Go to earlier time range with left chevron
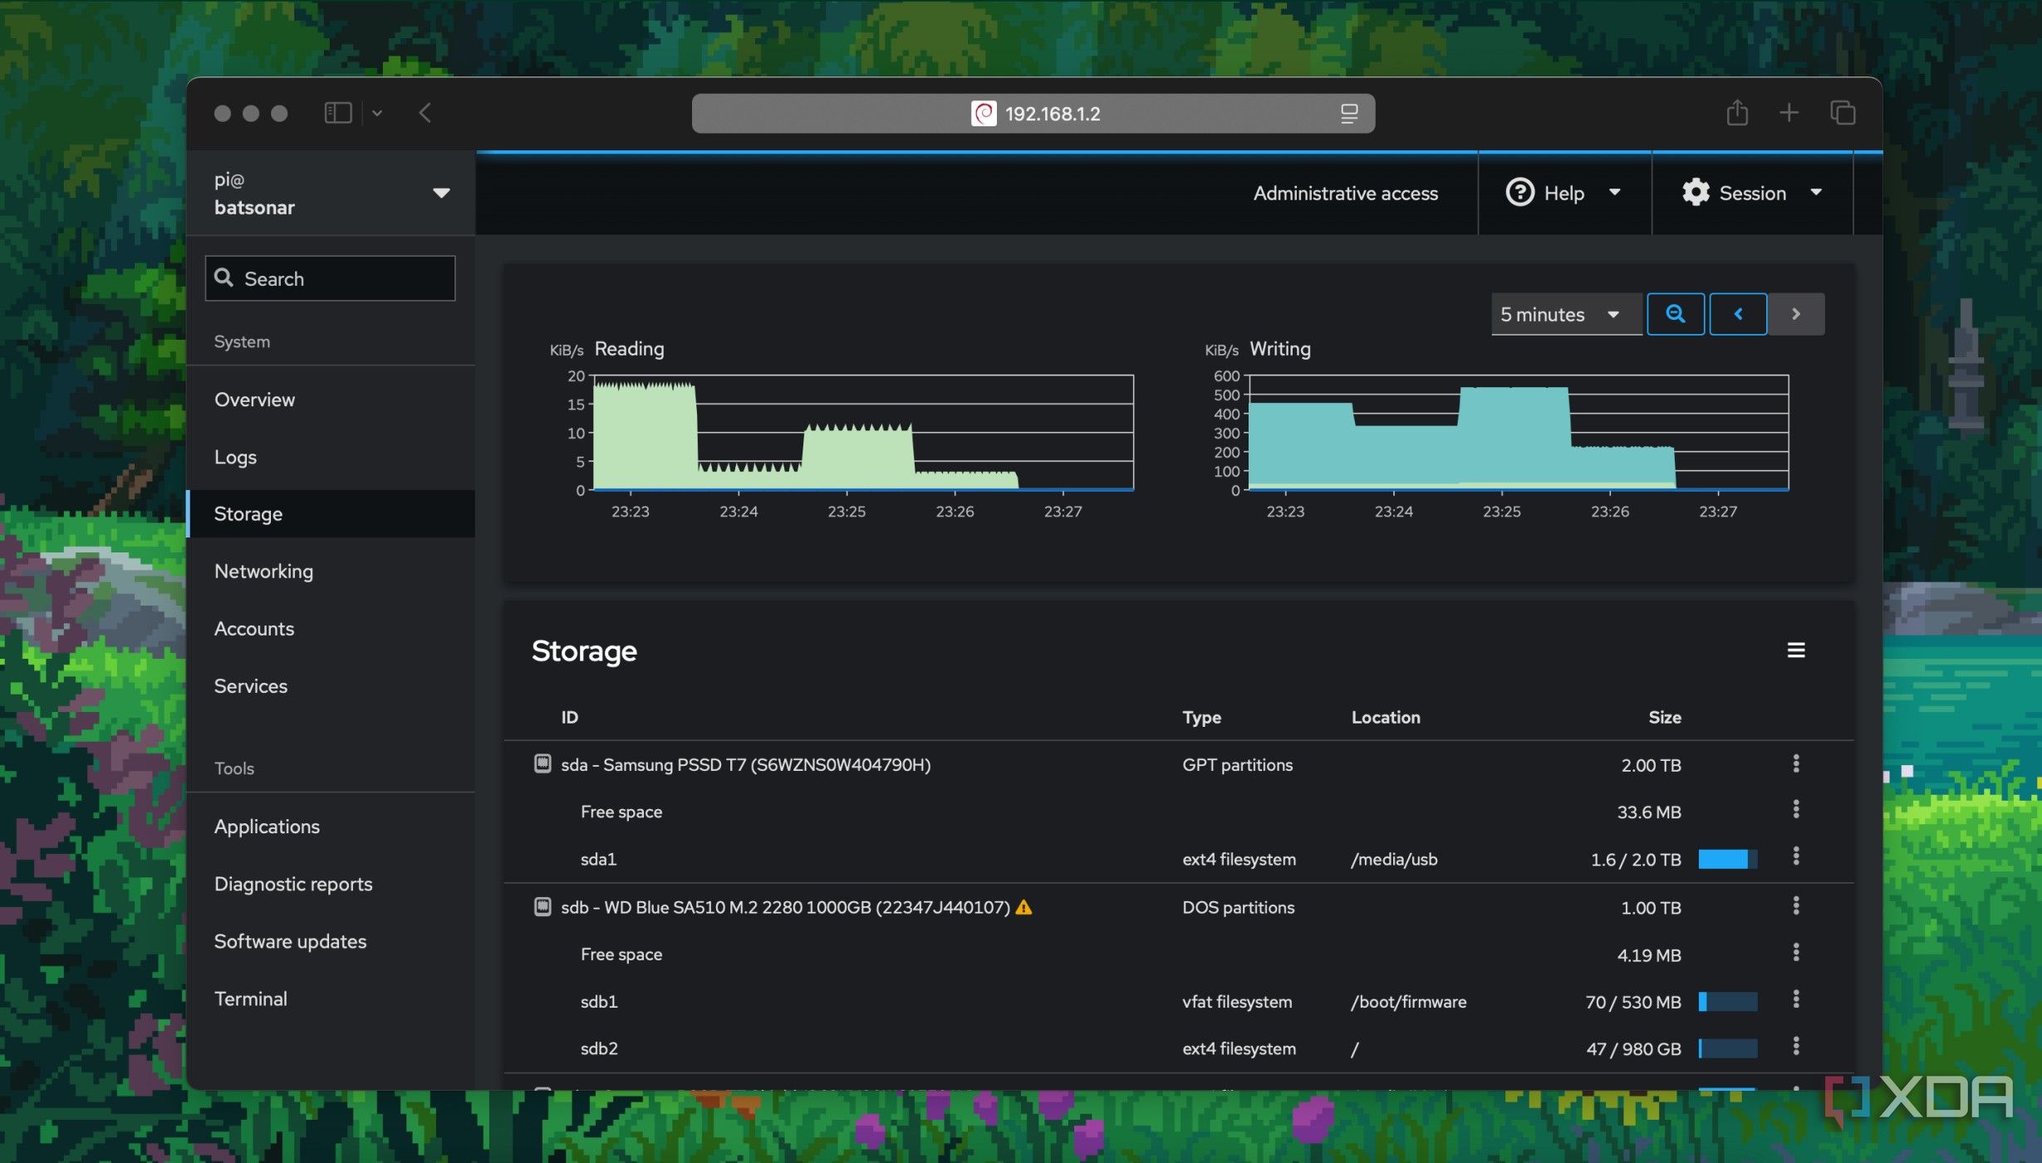 (x=1738, y=314)
